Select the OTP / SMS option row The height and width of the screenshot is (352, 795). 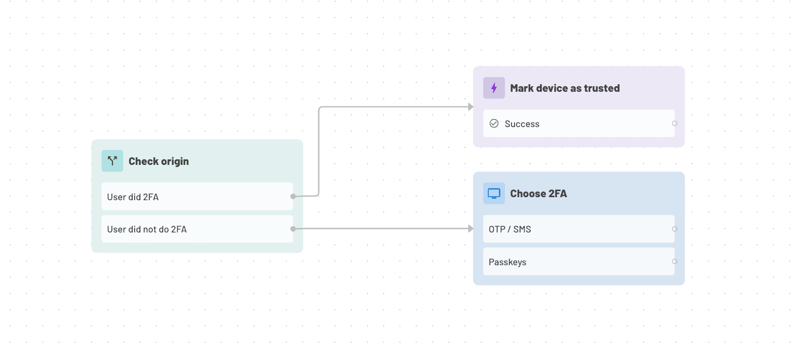[x=579, y=229]
